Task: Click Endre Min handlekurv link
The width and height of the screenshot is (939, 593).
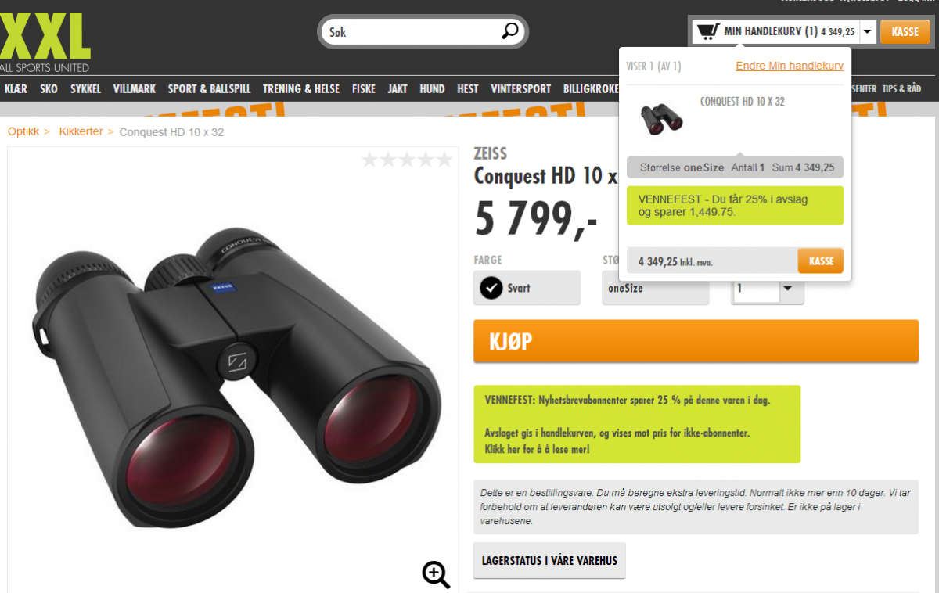Action: click(x=790, y=66)
